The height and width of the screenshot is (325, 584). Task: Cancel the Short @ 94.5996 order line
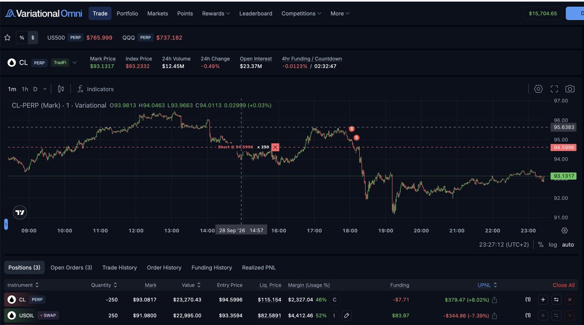(x=275, y=147)
